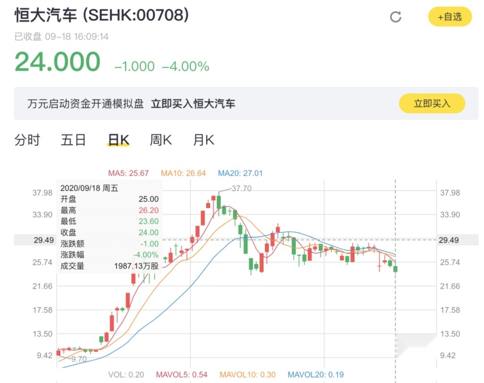Switch to 周K chart tab
Screen dimensions: 484x383
pos(161,140)
